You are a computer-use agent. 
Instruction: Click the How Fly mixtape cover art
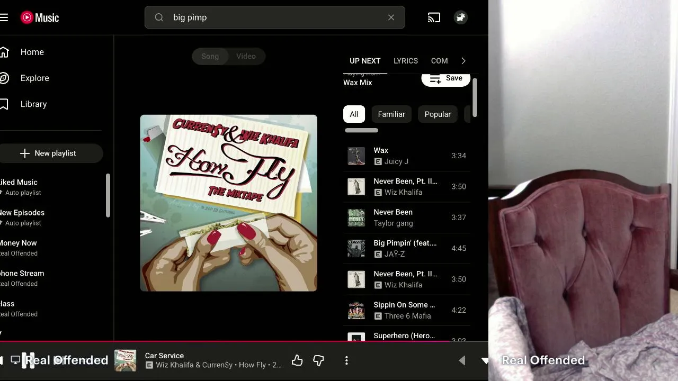coord(229,203)
